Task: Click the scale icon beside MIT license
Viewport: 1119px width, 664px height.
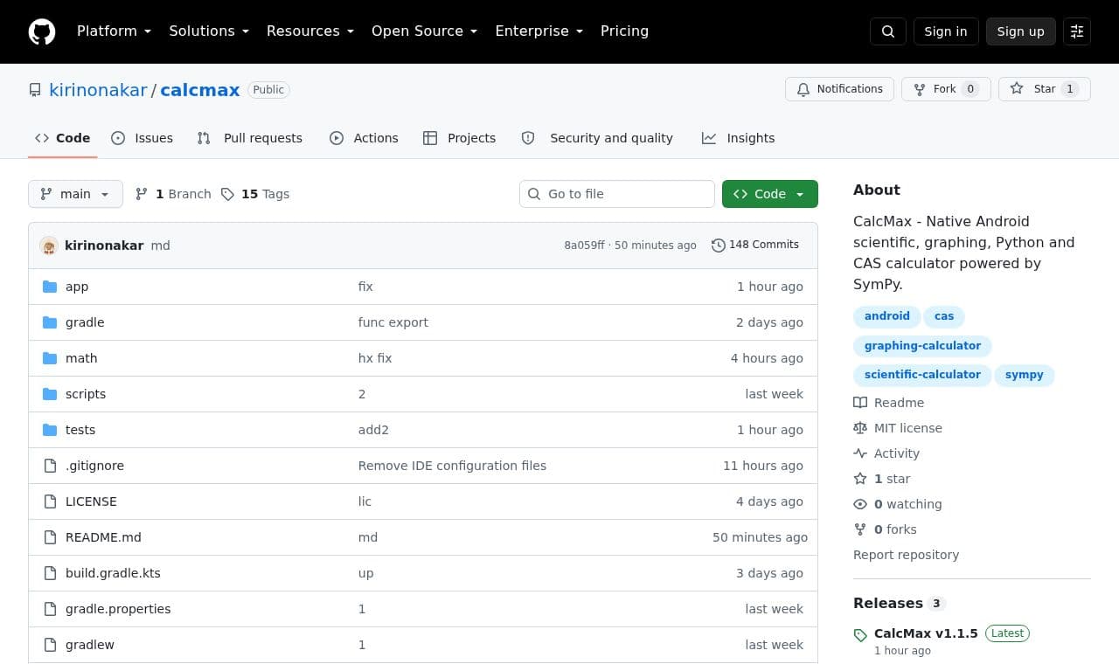Action: (860, 428)
